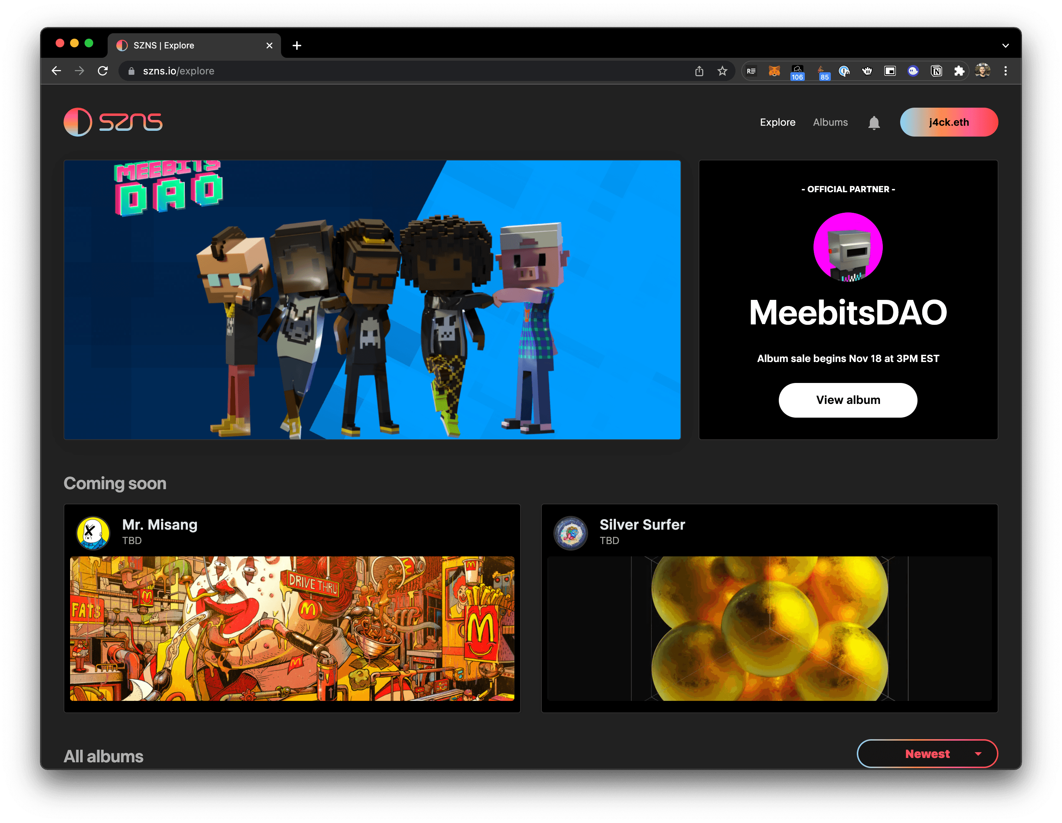The width and height of the screenshot is (1062, 823).
Task: Open the pixel hand cursor extension
Action: 867,71
